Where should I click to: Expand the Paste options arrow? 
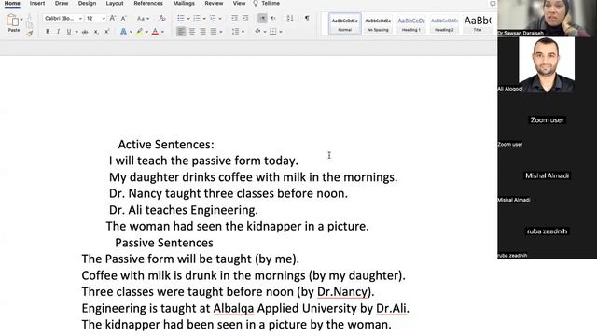coord(21,19)
